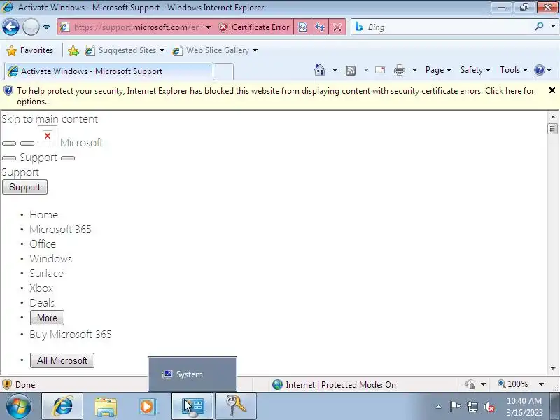Show hidden tray icons arrow

pos(439,407)
